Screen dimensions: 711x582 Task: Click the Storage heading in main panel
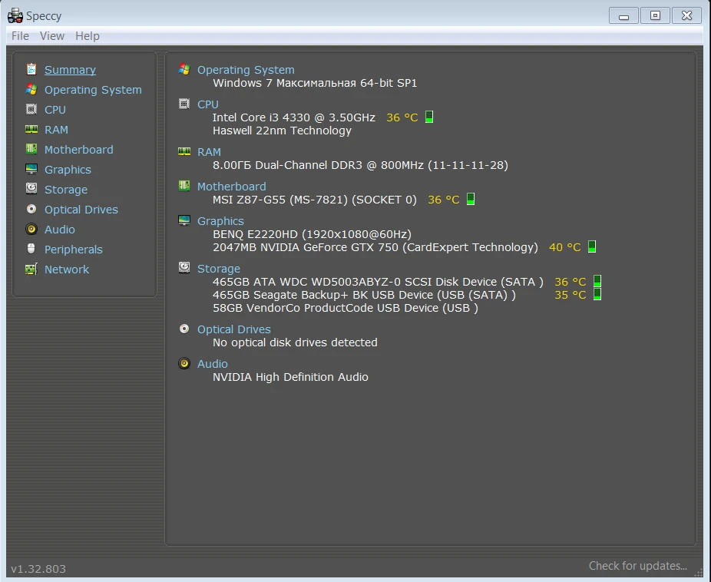[219, 268]
